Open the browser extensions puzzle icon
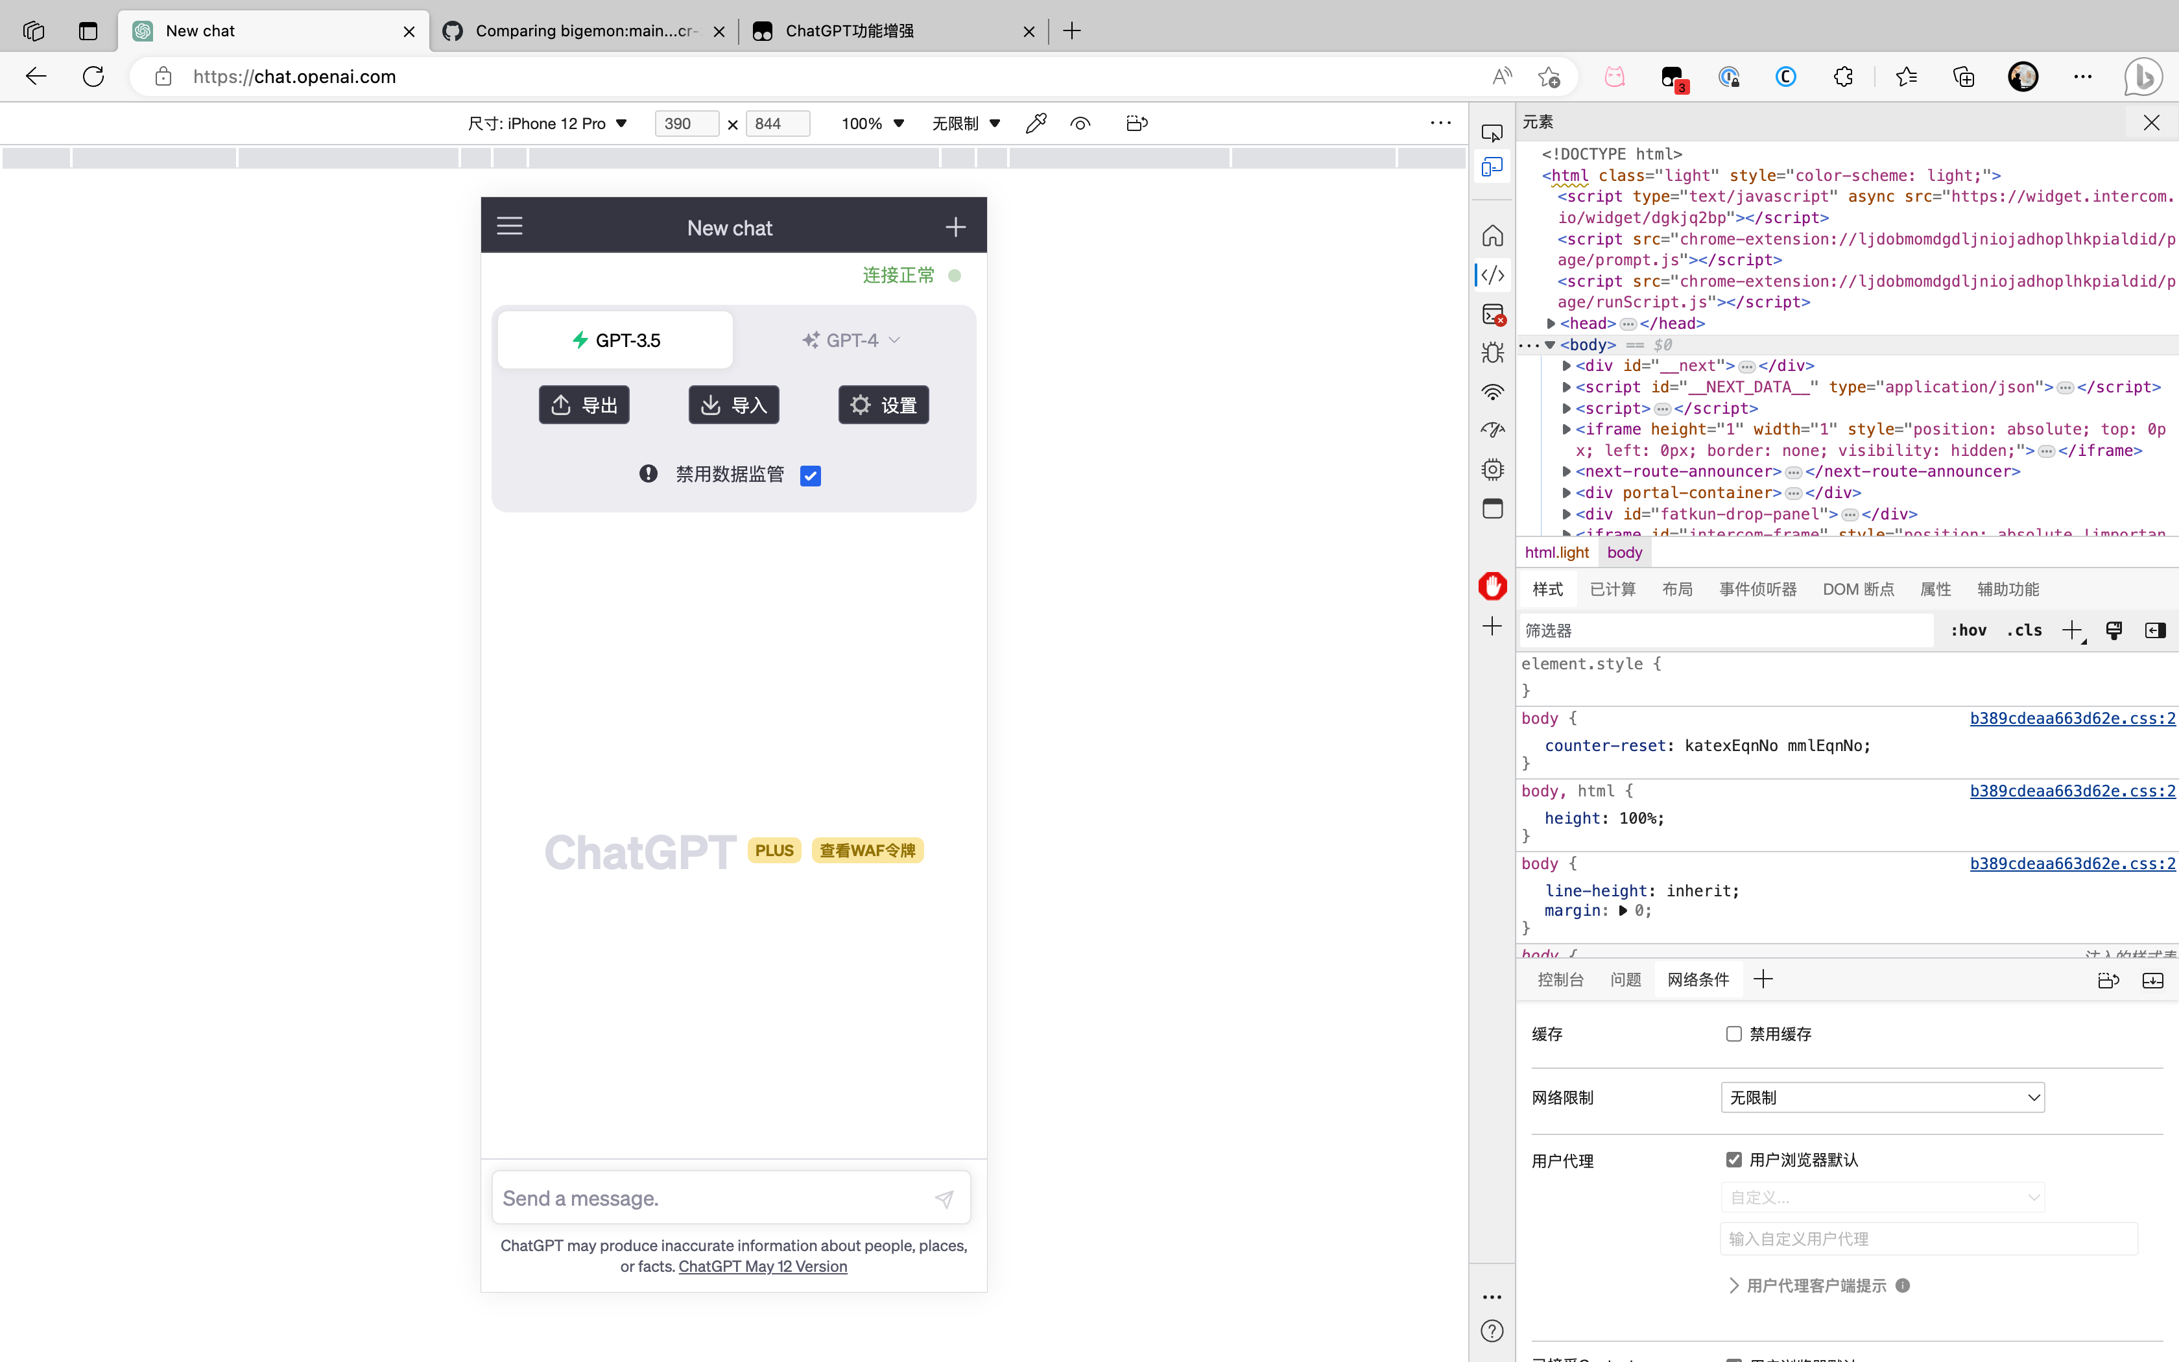The image size is (2179, 1362). pos(1843,77)
